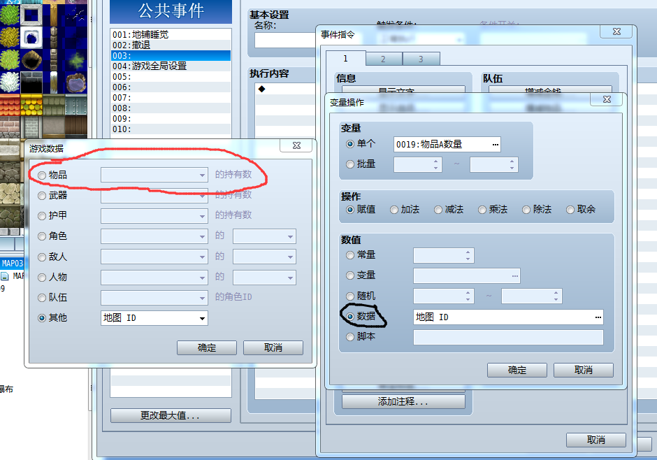The image size is (657, 460).
Task: Select the 人物 radio button
Action: (x=42, y=278)
